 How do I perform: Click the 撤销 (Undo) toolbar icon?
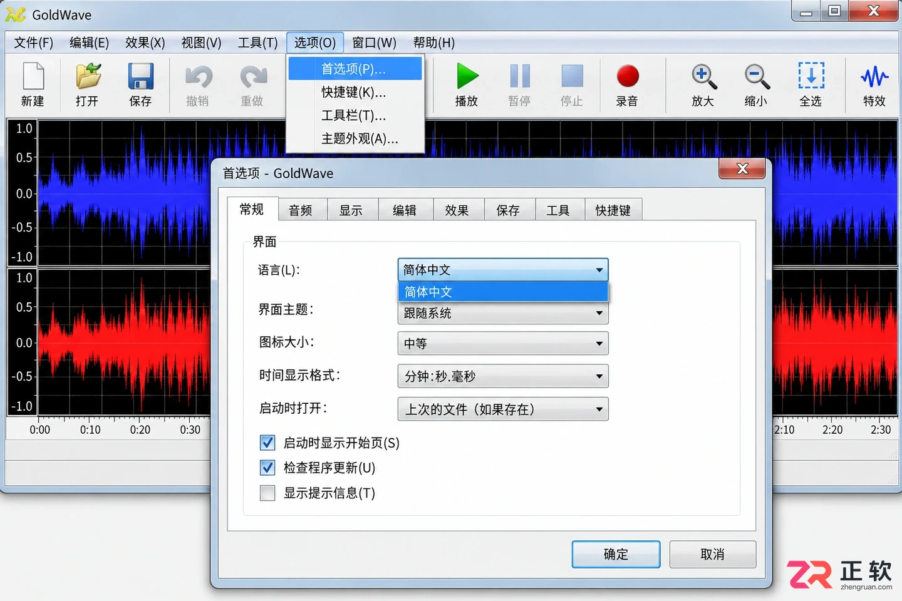199,76
